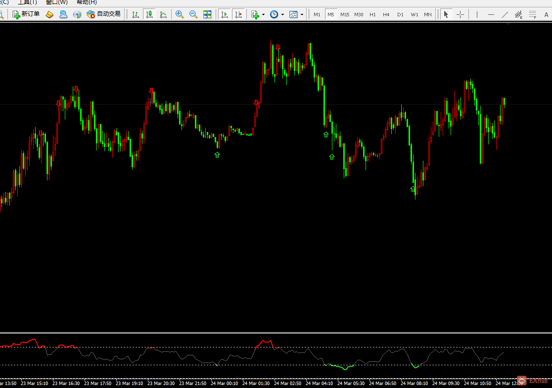552x388 pixels.
Task: Pick the trendline drawing tool
Action: (x=505, y=14)
